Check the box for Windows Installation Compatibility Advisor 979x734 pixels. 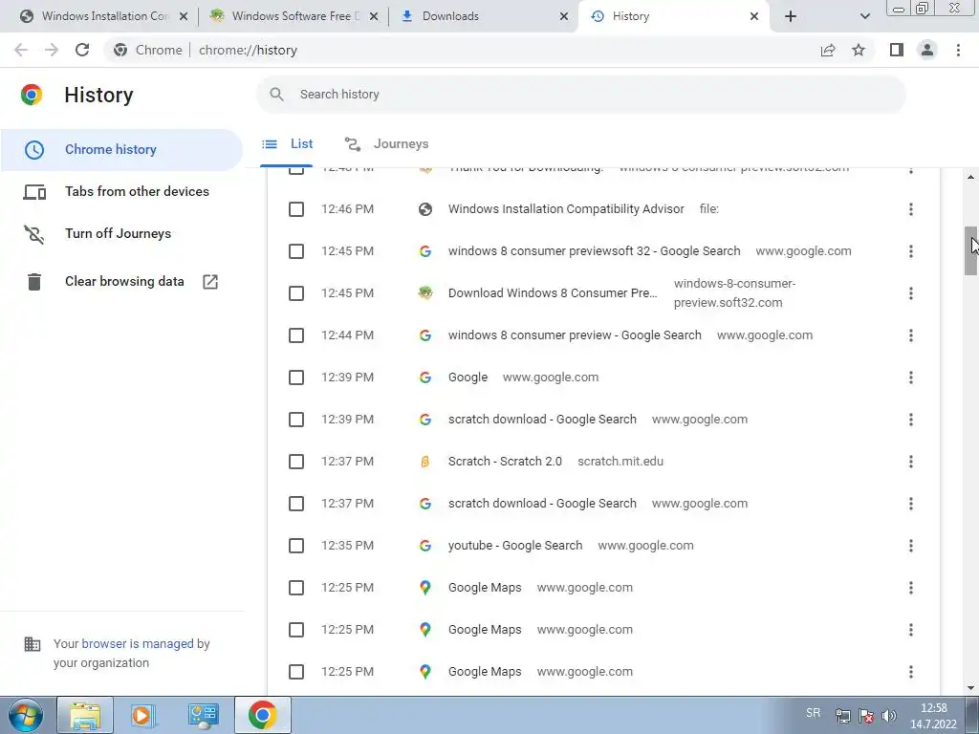[x=296, y=209]
